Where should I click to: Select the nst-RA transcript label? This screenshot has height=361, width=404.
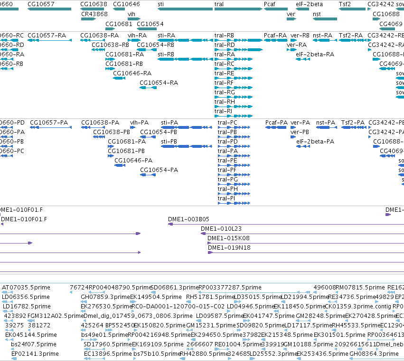pyautogui.click(x=322, y=35)
